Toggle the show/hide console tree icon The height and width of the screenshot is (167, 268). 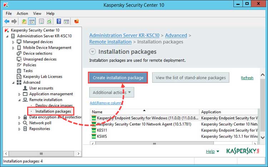32,21
